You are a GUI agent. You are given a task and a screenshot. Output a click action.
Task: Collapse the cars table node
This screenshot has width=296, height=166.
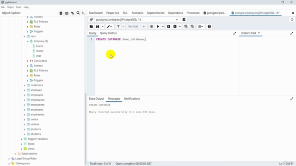pos(25,36)
